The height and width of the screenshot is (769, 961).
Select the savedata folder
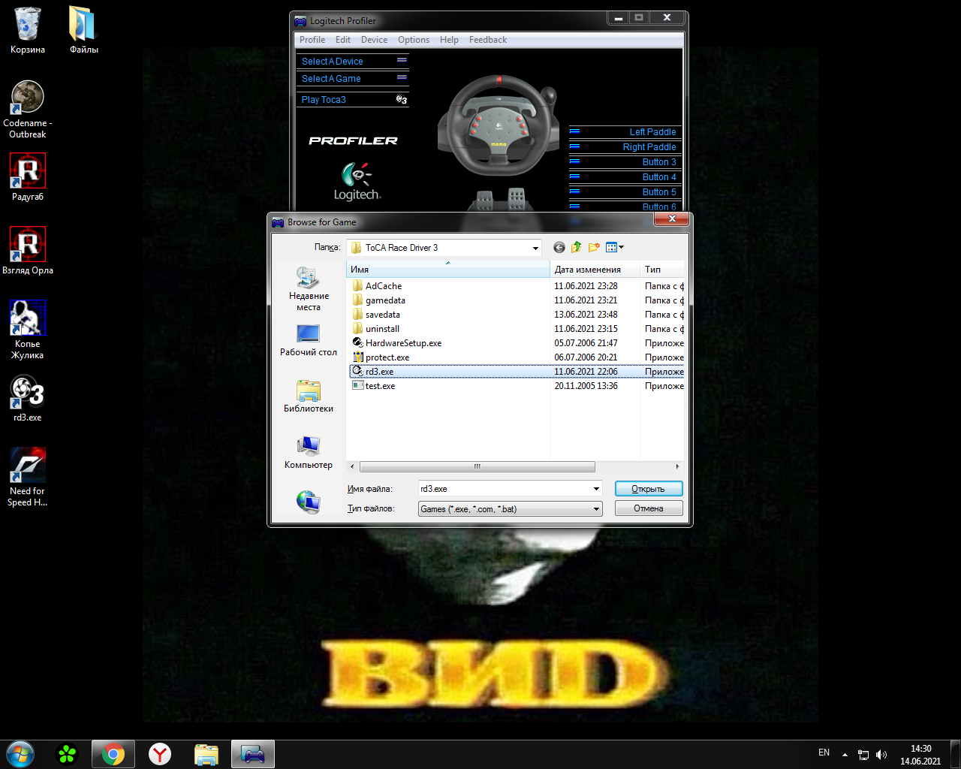tap(376, 315)
